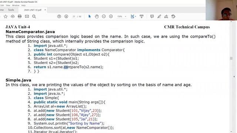
Task: Click scrollbar up arrow
Action: (x=231, y=22)
